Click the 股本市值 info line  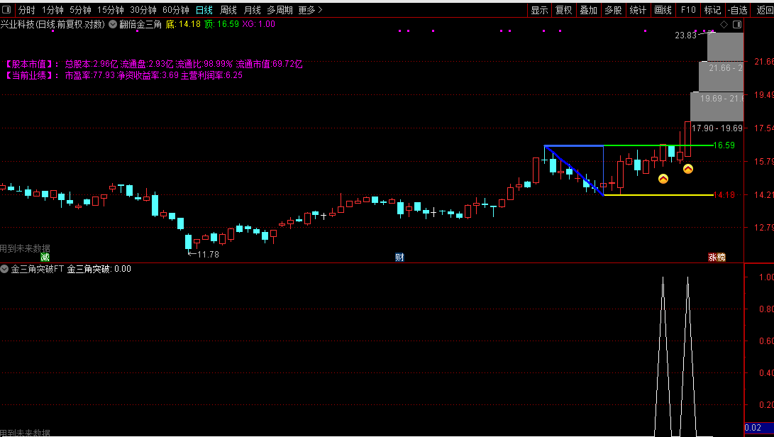tap(154, 64)
